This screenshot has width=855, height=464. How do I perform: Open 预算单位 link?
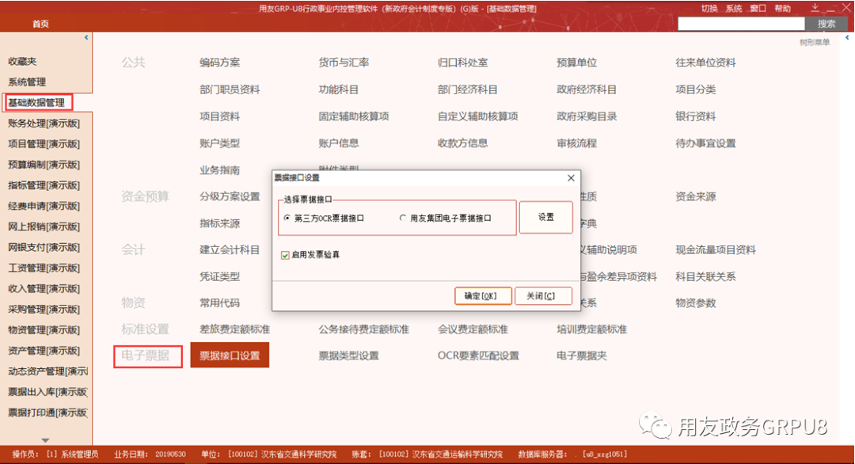[576, 63]
